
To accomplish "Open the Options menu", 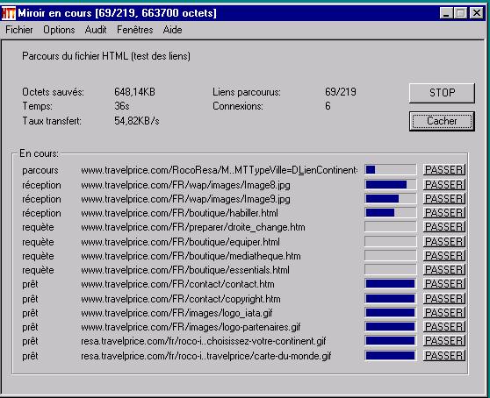I will (59, 30).
